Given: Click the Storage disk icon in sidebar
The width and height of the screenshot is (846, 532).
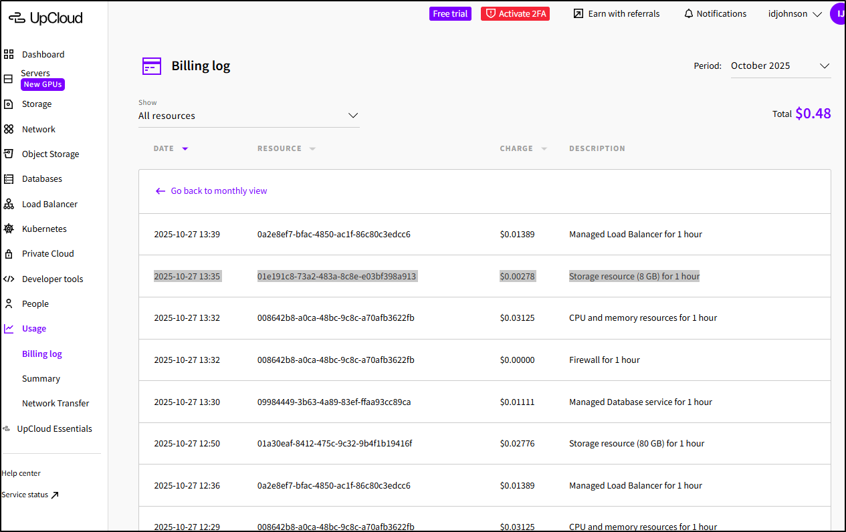Looking at the screenshot, I should click(x=9, y=104).
